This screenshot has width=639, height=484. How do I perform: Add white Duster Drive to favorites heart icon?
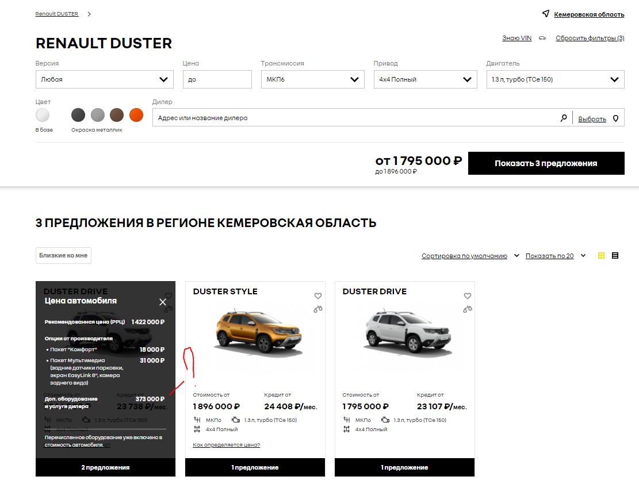tap(468, 296)
